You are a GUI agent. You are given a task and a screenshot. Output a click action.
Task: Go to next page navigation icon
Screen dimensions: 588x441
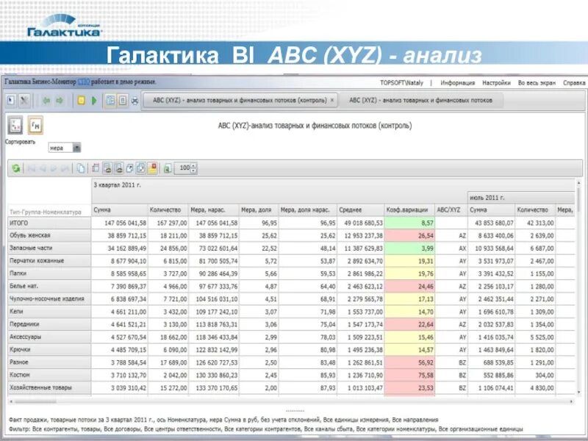tap(54, 169)
